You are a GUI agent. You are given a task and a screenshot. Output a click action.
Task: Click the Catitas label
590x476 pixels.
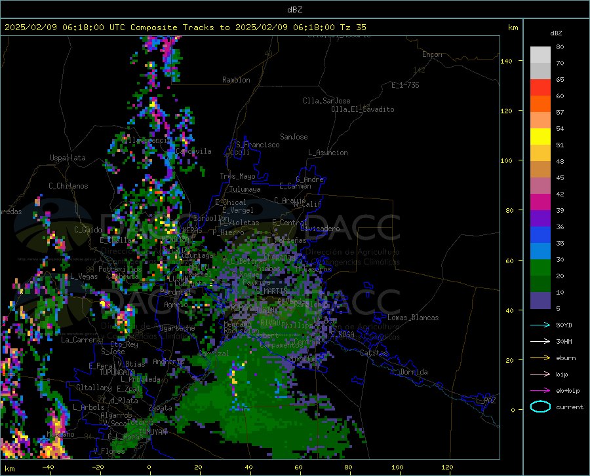pyautogui.click(x=374, y=353)
